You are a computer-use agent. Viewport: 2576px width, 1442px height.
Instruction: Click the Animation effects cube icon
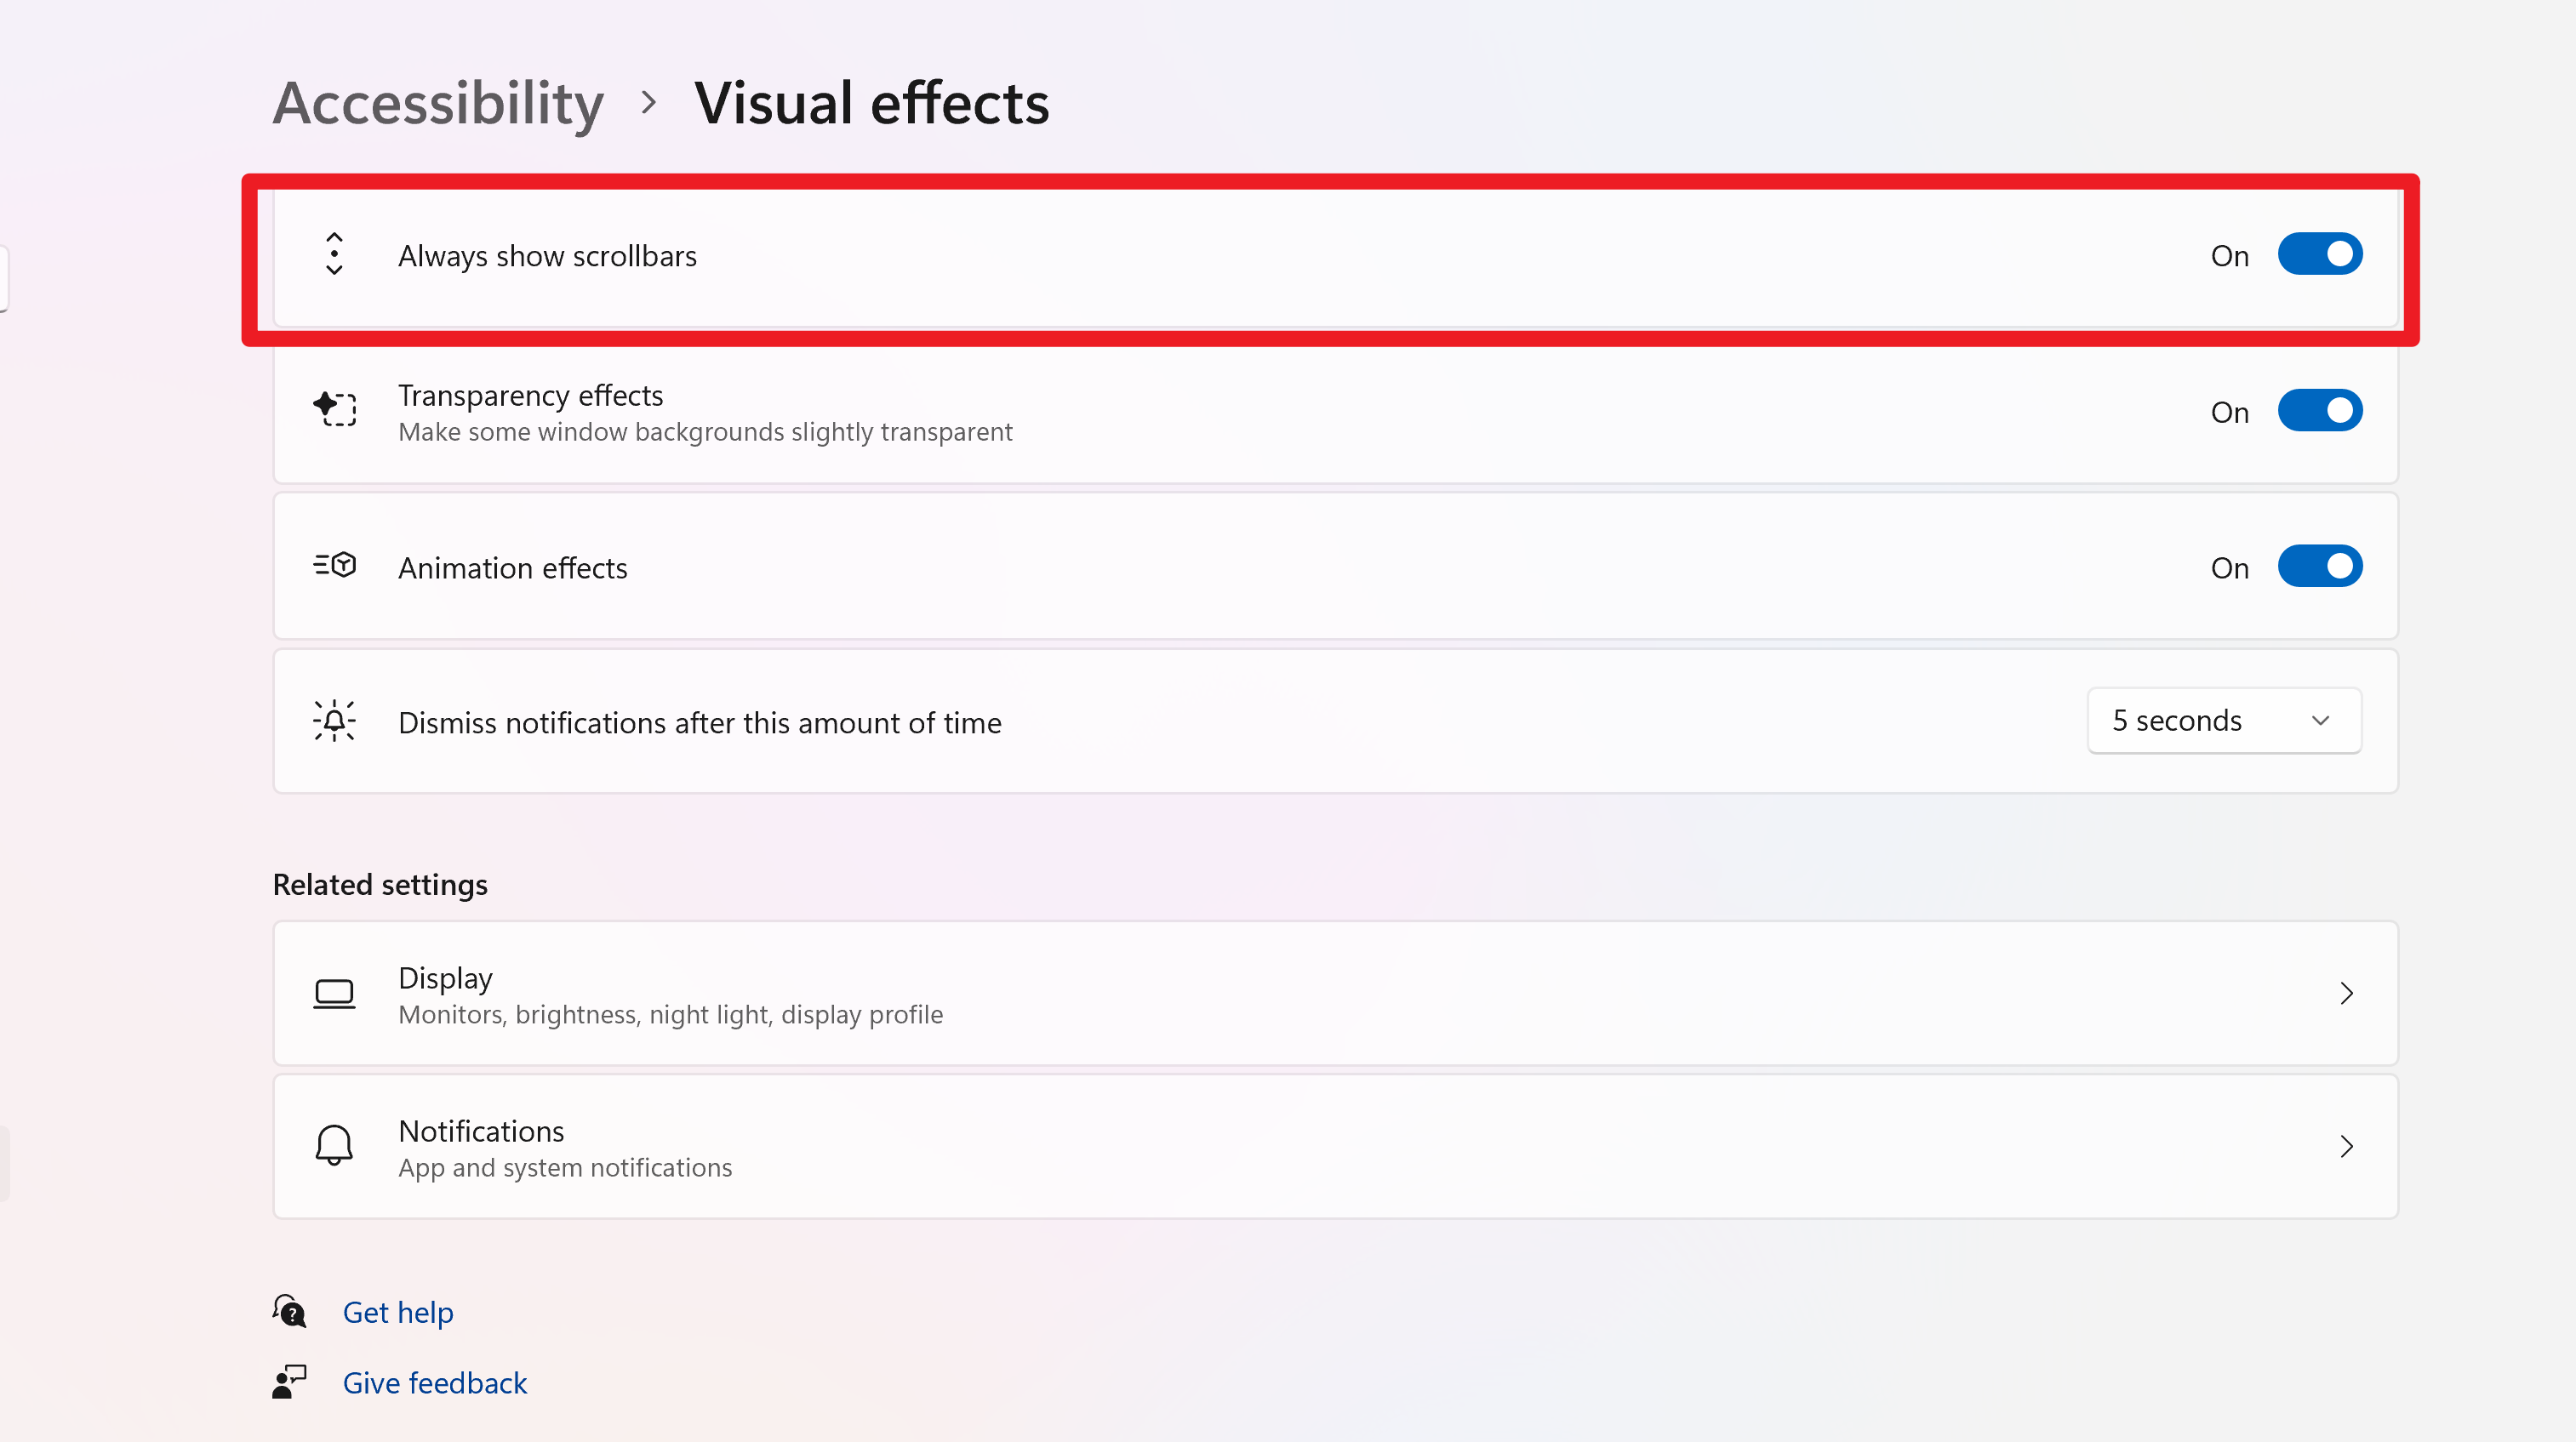click(335, 565)
